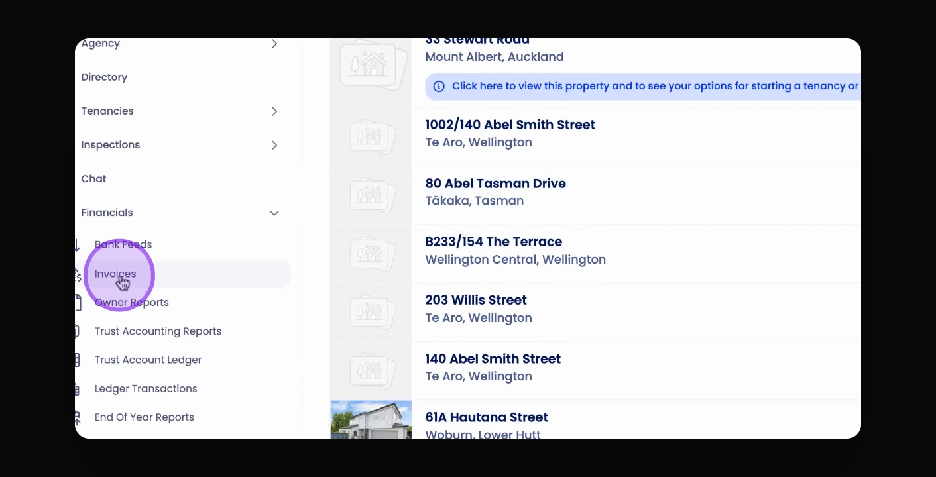Click the Trust Account Ledger icon

(x=78, y=360)
